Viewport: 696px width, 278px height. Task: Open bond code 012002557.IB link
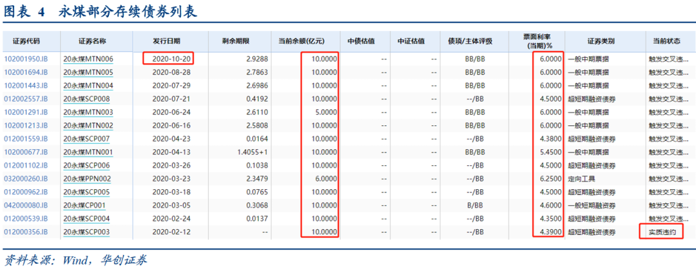26,99
